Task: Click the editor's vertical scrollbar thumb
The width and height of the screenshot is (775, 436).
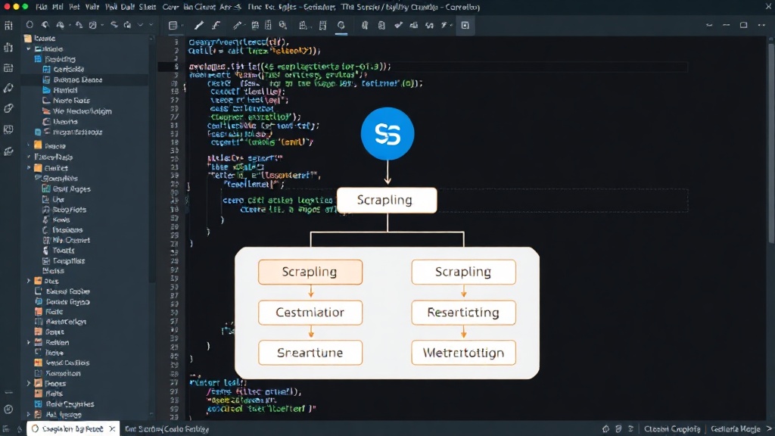Action: pos(770,142)
